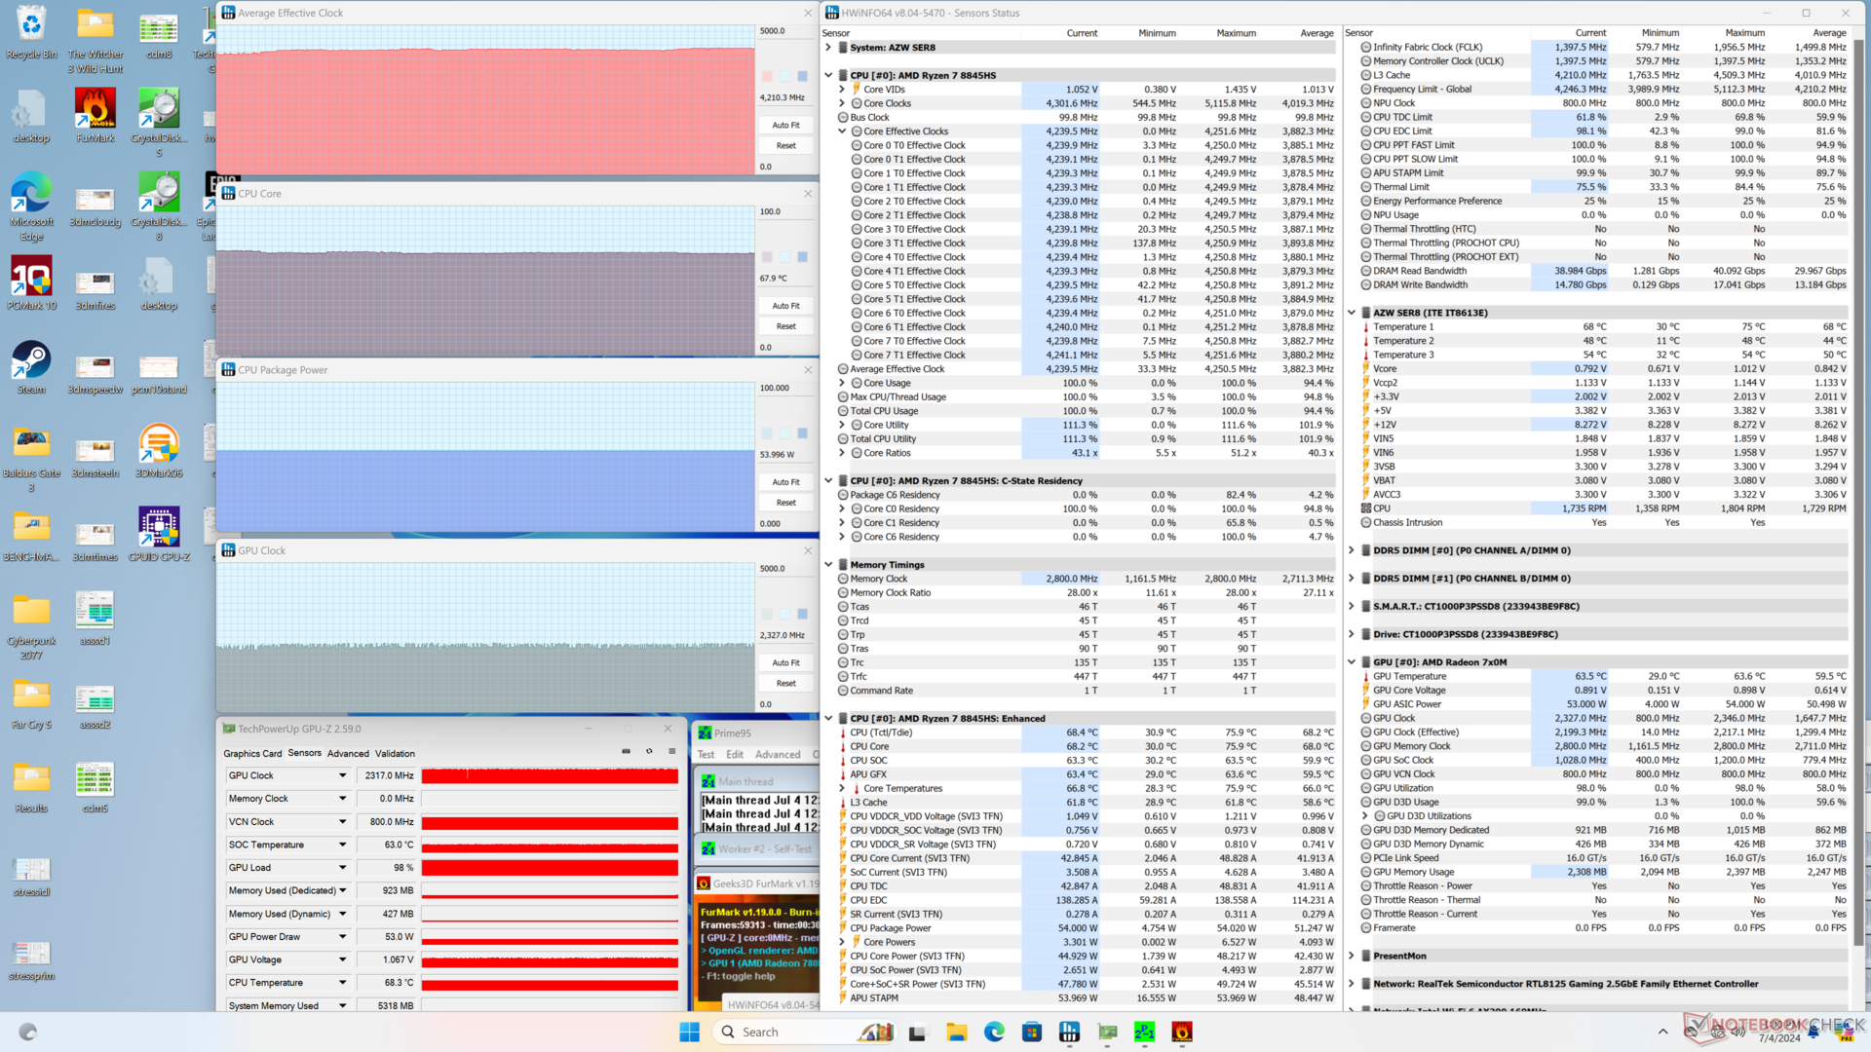
Task: Open GPU Clock sensor dropdown in GPU-Z
Action: pyautogui.click(x=342, y=775)
